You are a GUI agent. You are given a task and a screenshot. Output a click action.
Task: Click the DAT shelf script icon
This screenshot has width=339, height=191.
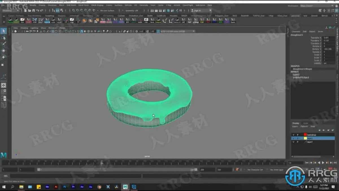pyautogui.click(x=190, y=21)
